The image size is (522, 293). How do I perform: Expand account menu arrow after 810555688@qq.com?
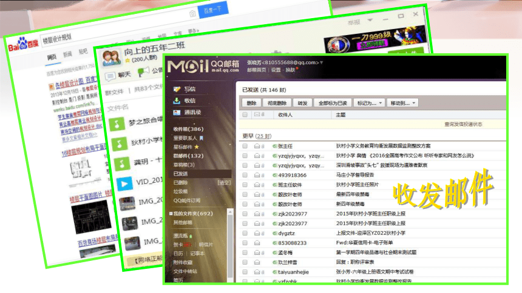(x=322, y=62)
